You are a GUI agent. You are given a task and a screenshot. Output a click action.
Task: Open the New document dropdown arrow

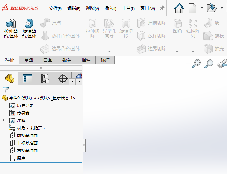pyautogui.click(x=202, y=8)
